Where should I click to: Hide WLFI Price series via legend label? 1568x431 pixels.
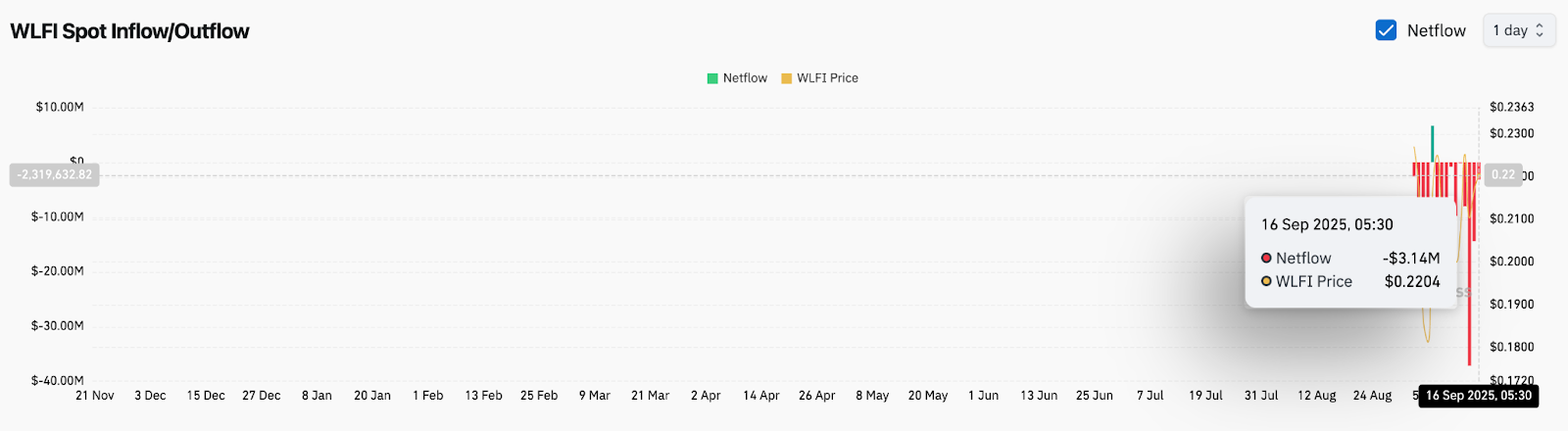pyautogui.click(x=827, y=78)
